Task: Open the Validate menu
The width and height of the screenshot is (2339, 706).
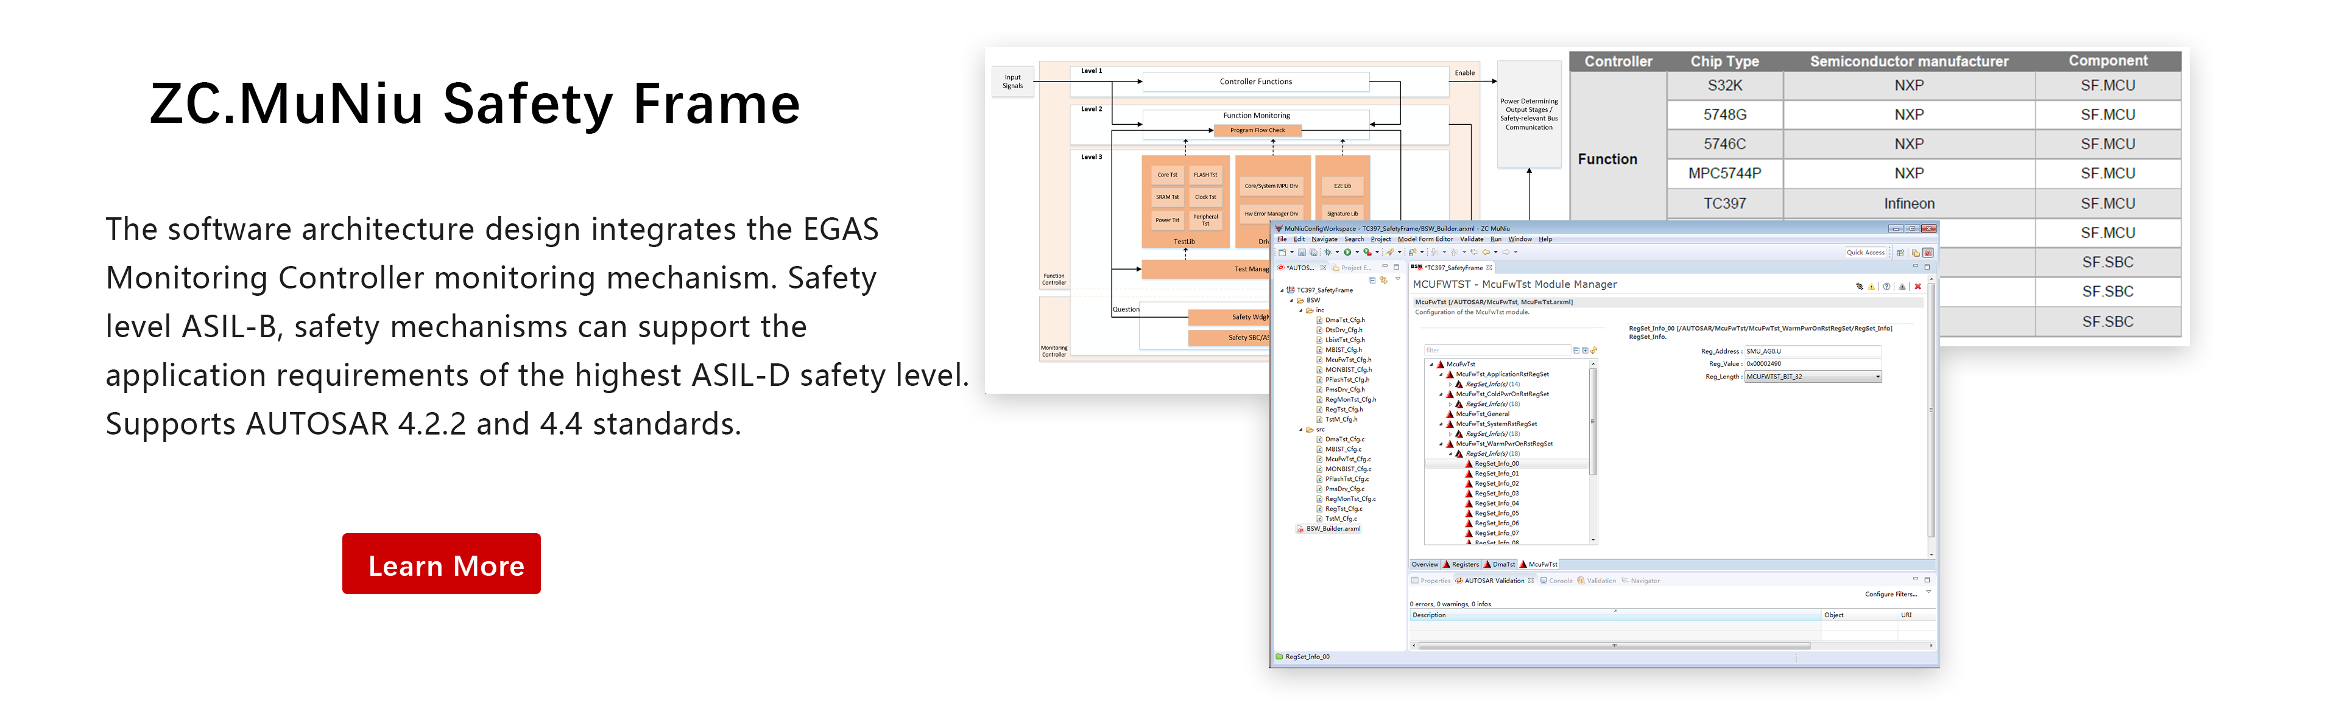Action: (x=1472, y=240)
